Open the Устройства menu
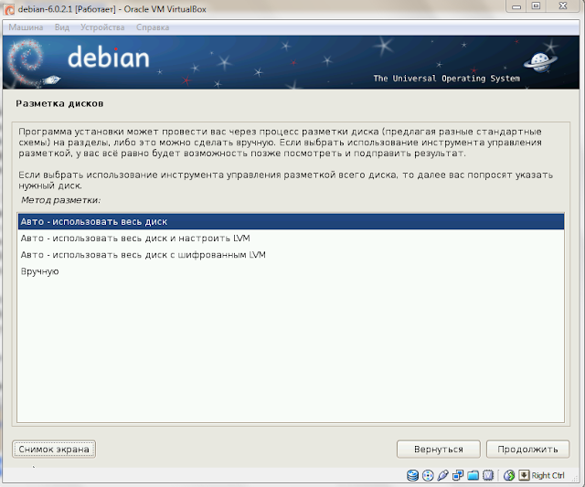The height and width of the screenshot is (487, 585). click(x=102, y=27)
